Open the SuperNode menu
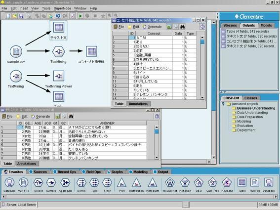The image size is (280, 210). click(x=62, y=8)
